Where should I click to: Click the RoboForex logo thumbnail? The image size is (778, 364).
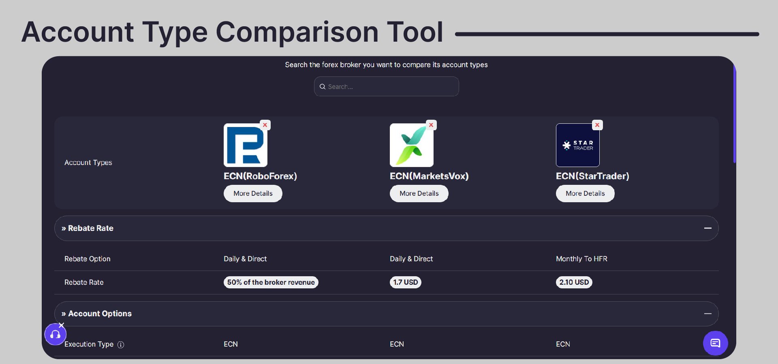(x=246, y=145)
